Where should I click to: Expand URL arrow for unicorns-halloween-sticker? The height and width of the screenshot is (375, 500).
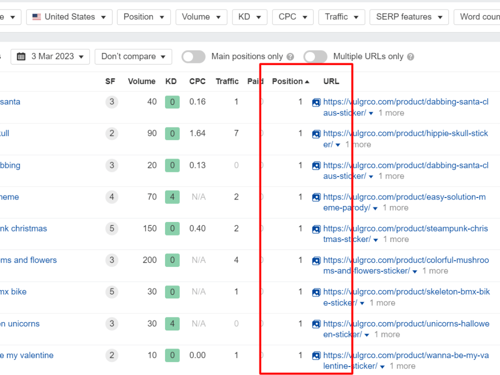tap(366, 335)
